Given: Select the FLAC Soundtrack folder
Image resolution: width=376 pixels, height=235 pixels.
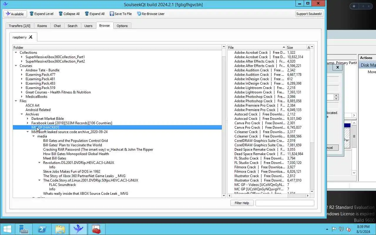Looking at the screenshot, I should click(x=62, y=185).
